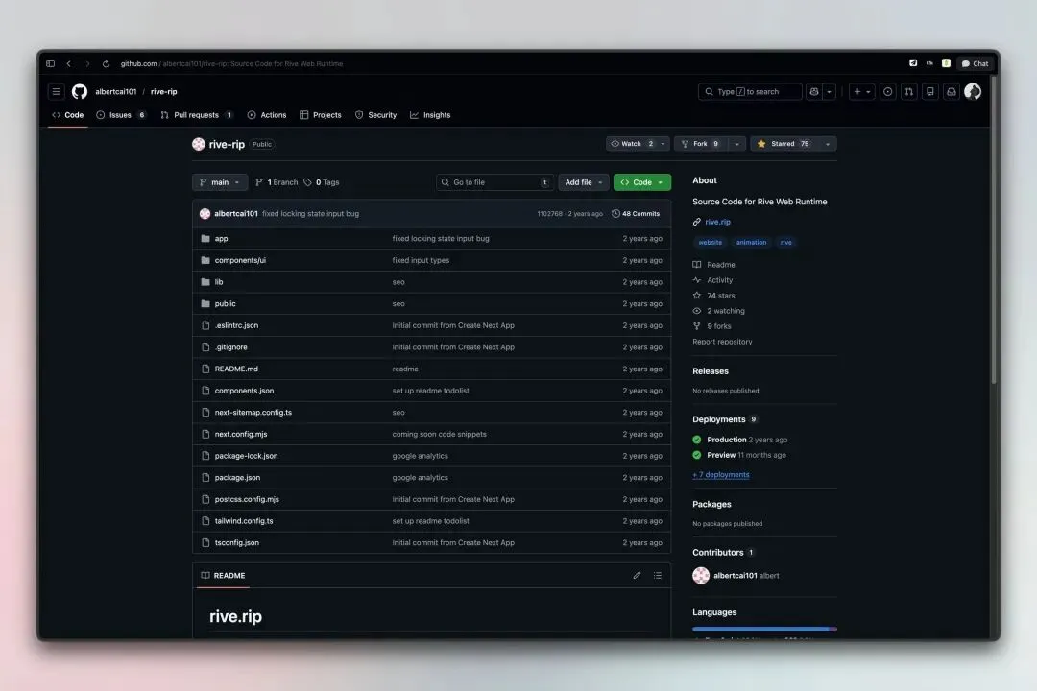Click the animation topic tag

pos(751,243)
